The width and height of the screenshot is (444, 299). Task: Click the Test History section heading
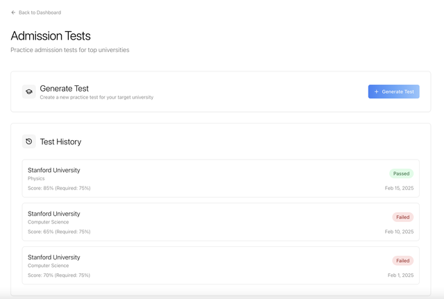coord(60,142)
